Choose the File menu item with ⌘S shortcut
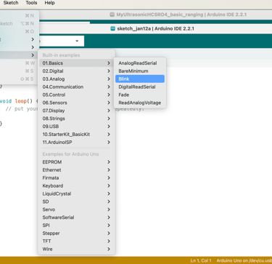The image size is (272, 264). pyautogui.click(x=20, y=71)
